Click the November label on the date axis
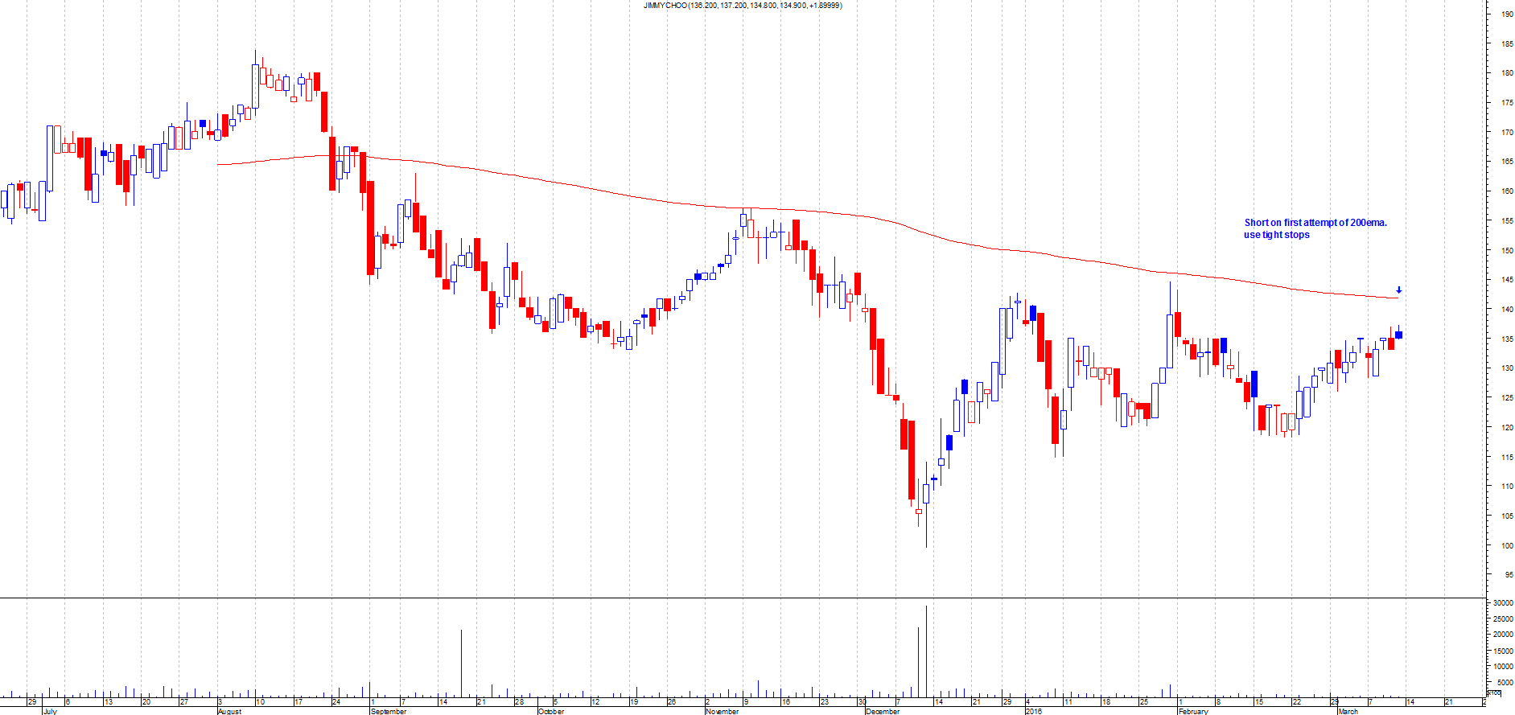The height and width of the screenshot is (715, 1515). (x=722, y=711)
